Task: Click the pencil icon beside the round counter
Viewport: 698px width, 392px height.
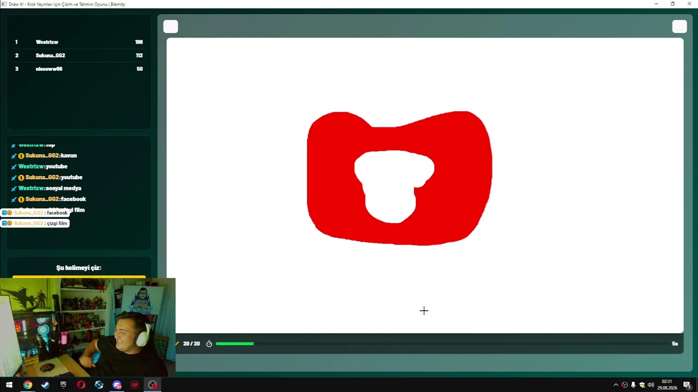Action: point(177,344)
